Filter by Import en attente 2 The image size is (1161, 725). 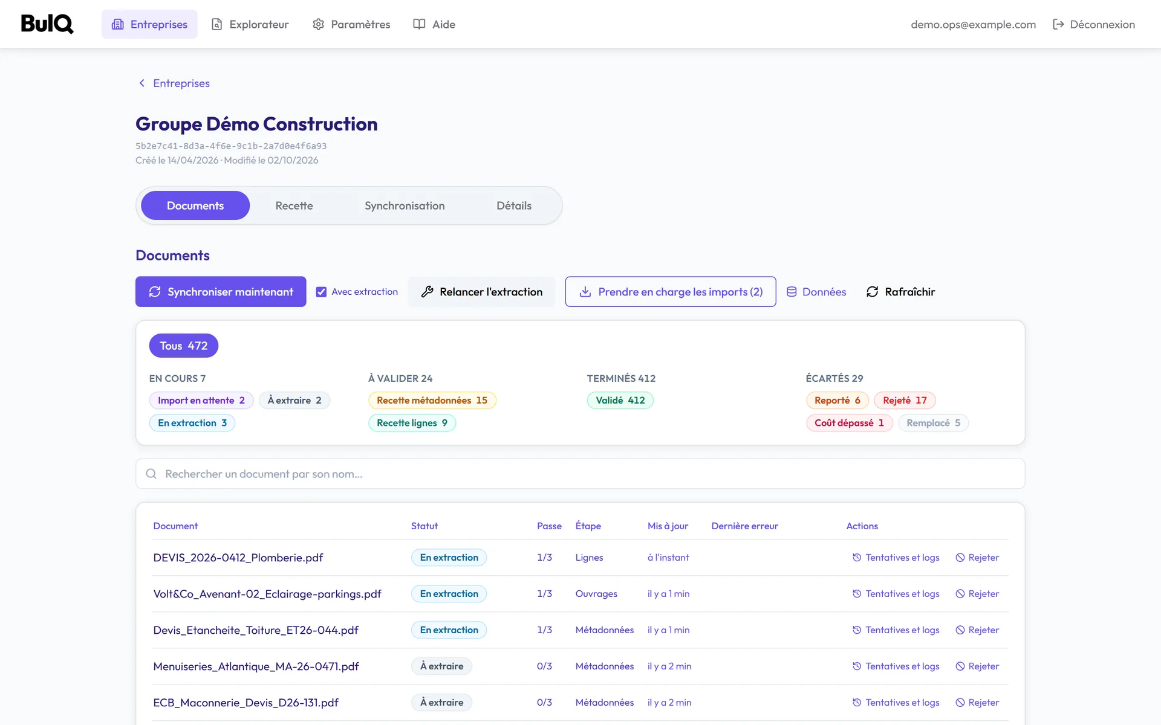click(201, 401)
